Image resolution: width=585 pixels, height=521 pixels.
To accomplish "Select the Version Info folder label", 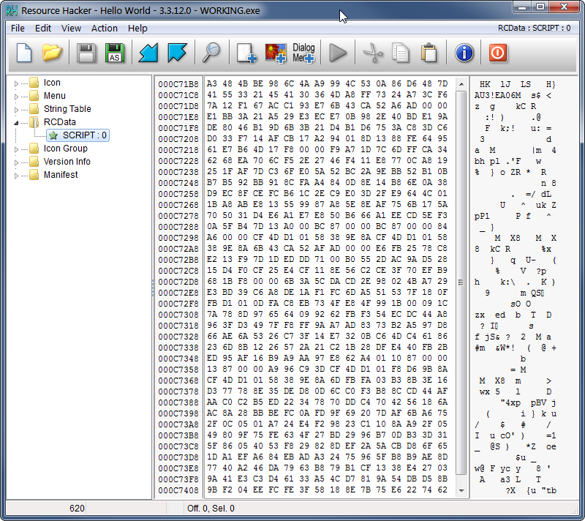I will pos(67,162).
